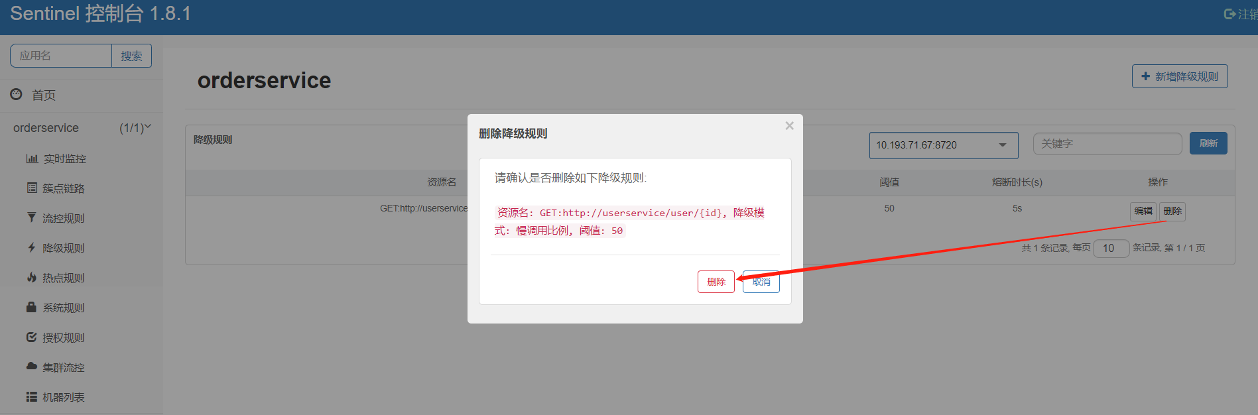The height and width of the screenshot is (415, 1258).
Task: Cancel the dialog with 取消
Action: click(761, 282)
